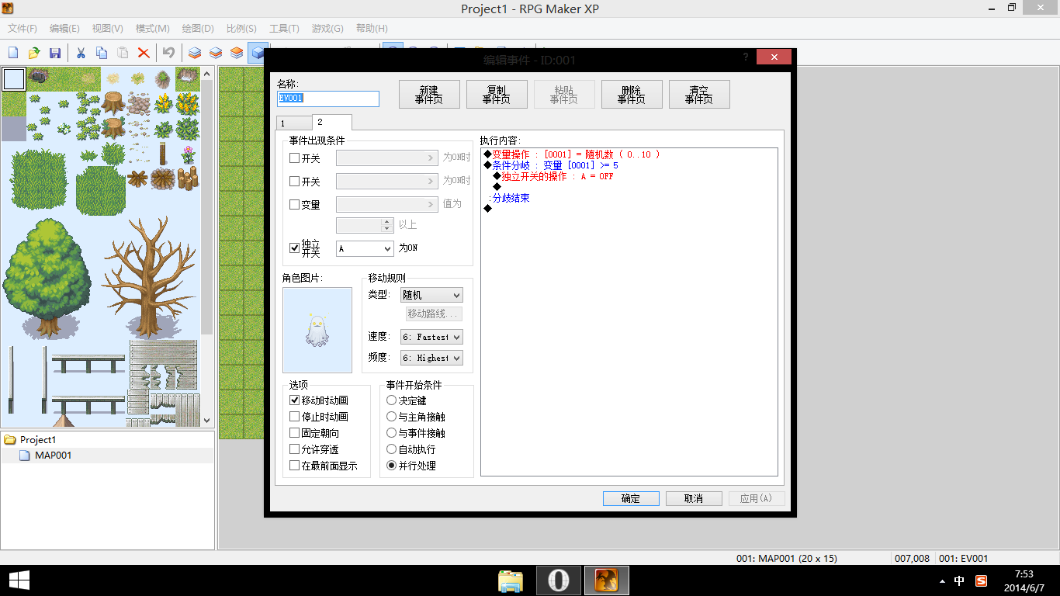1060x596 pixels.
Task: Uncheck the 移动时动画 option
Action: (x=294, y=400)
